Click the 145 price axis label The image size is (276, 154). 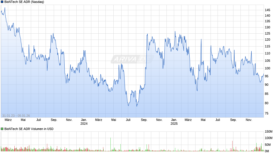coord(267,10)
